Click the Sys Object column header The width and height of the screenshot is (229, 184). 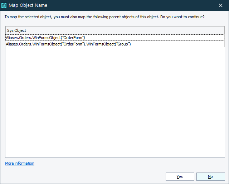[x=17, y=30]
